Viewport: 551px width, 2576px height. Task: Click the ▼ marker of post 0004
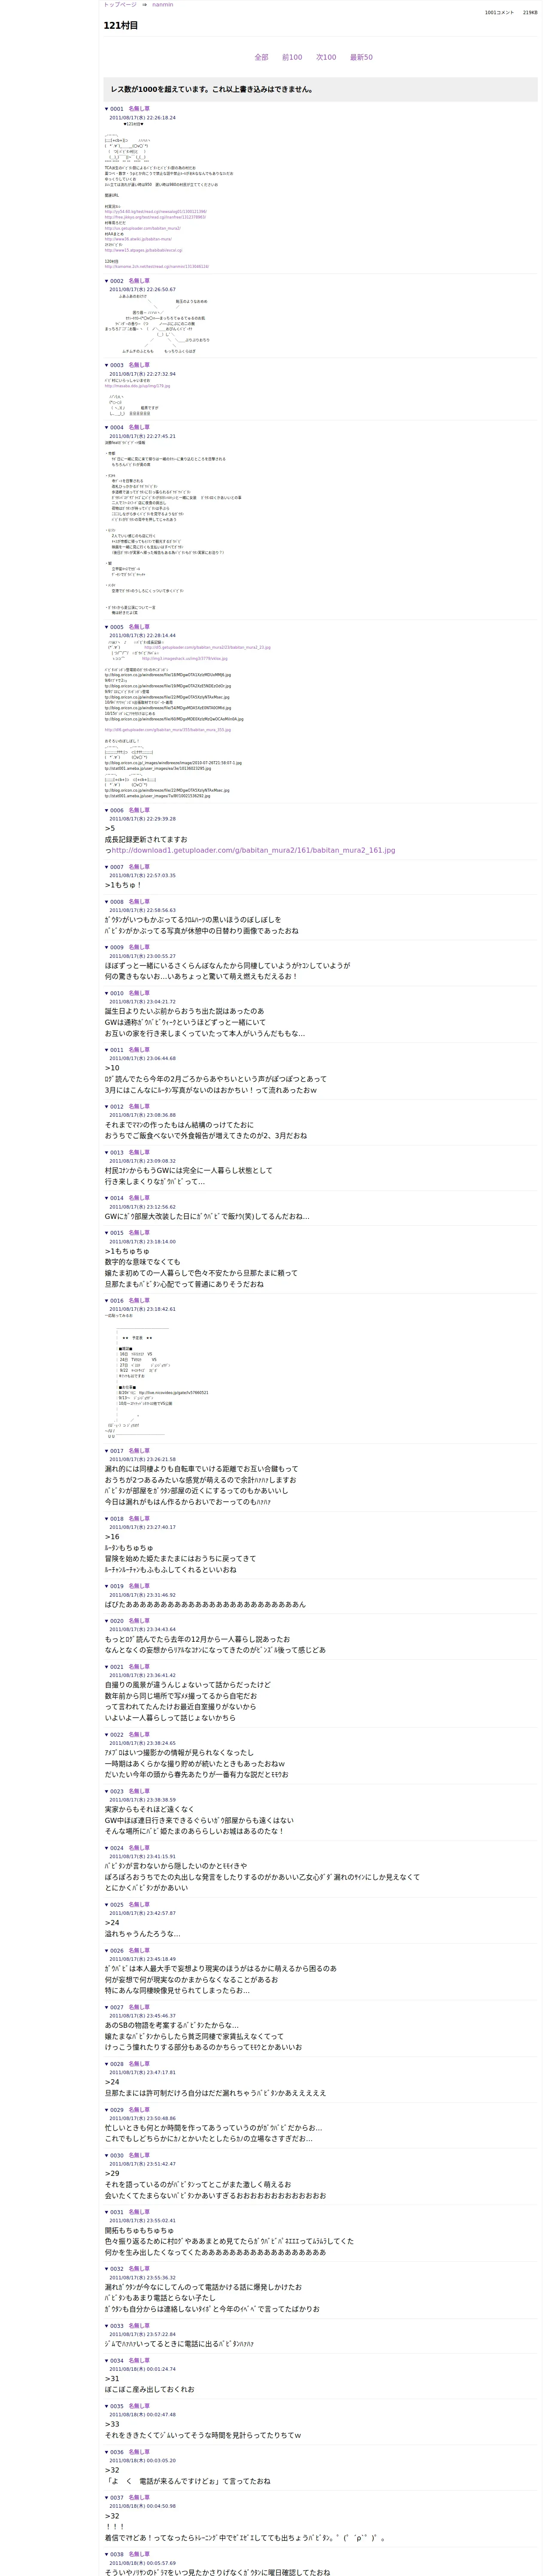[x=107, y=427]
